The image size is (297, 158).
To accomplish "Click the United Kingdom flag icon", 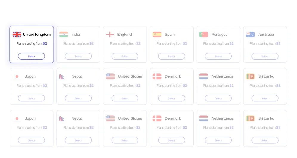I will [17, 35].
